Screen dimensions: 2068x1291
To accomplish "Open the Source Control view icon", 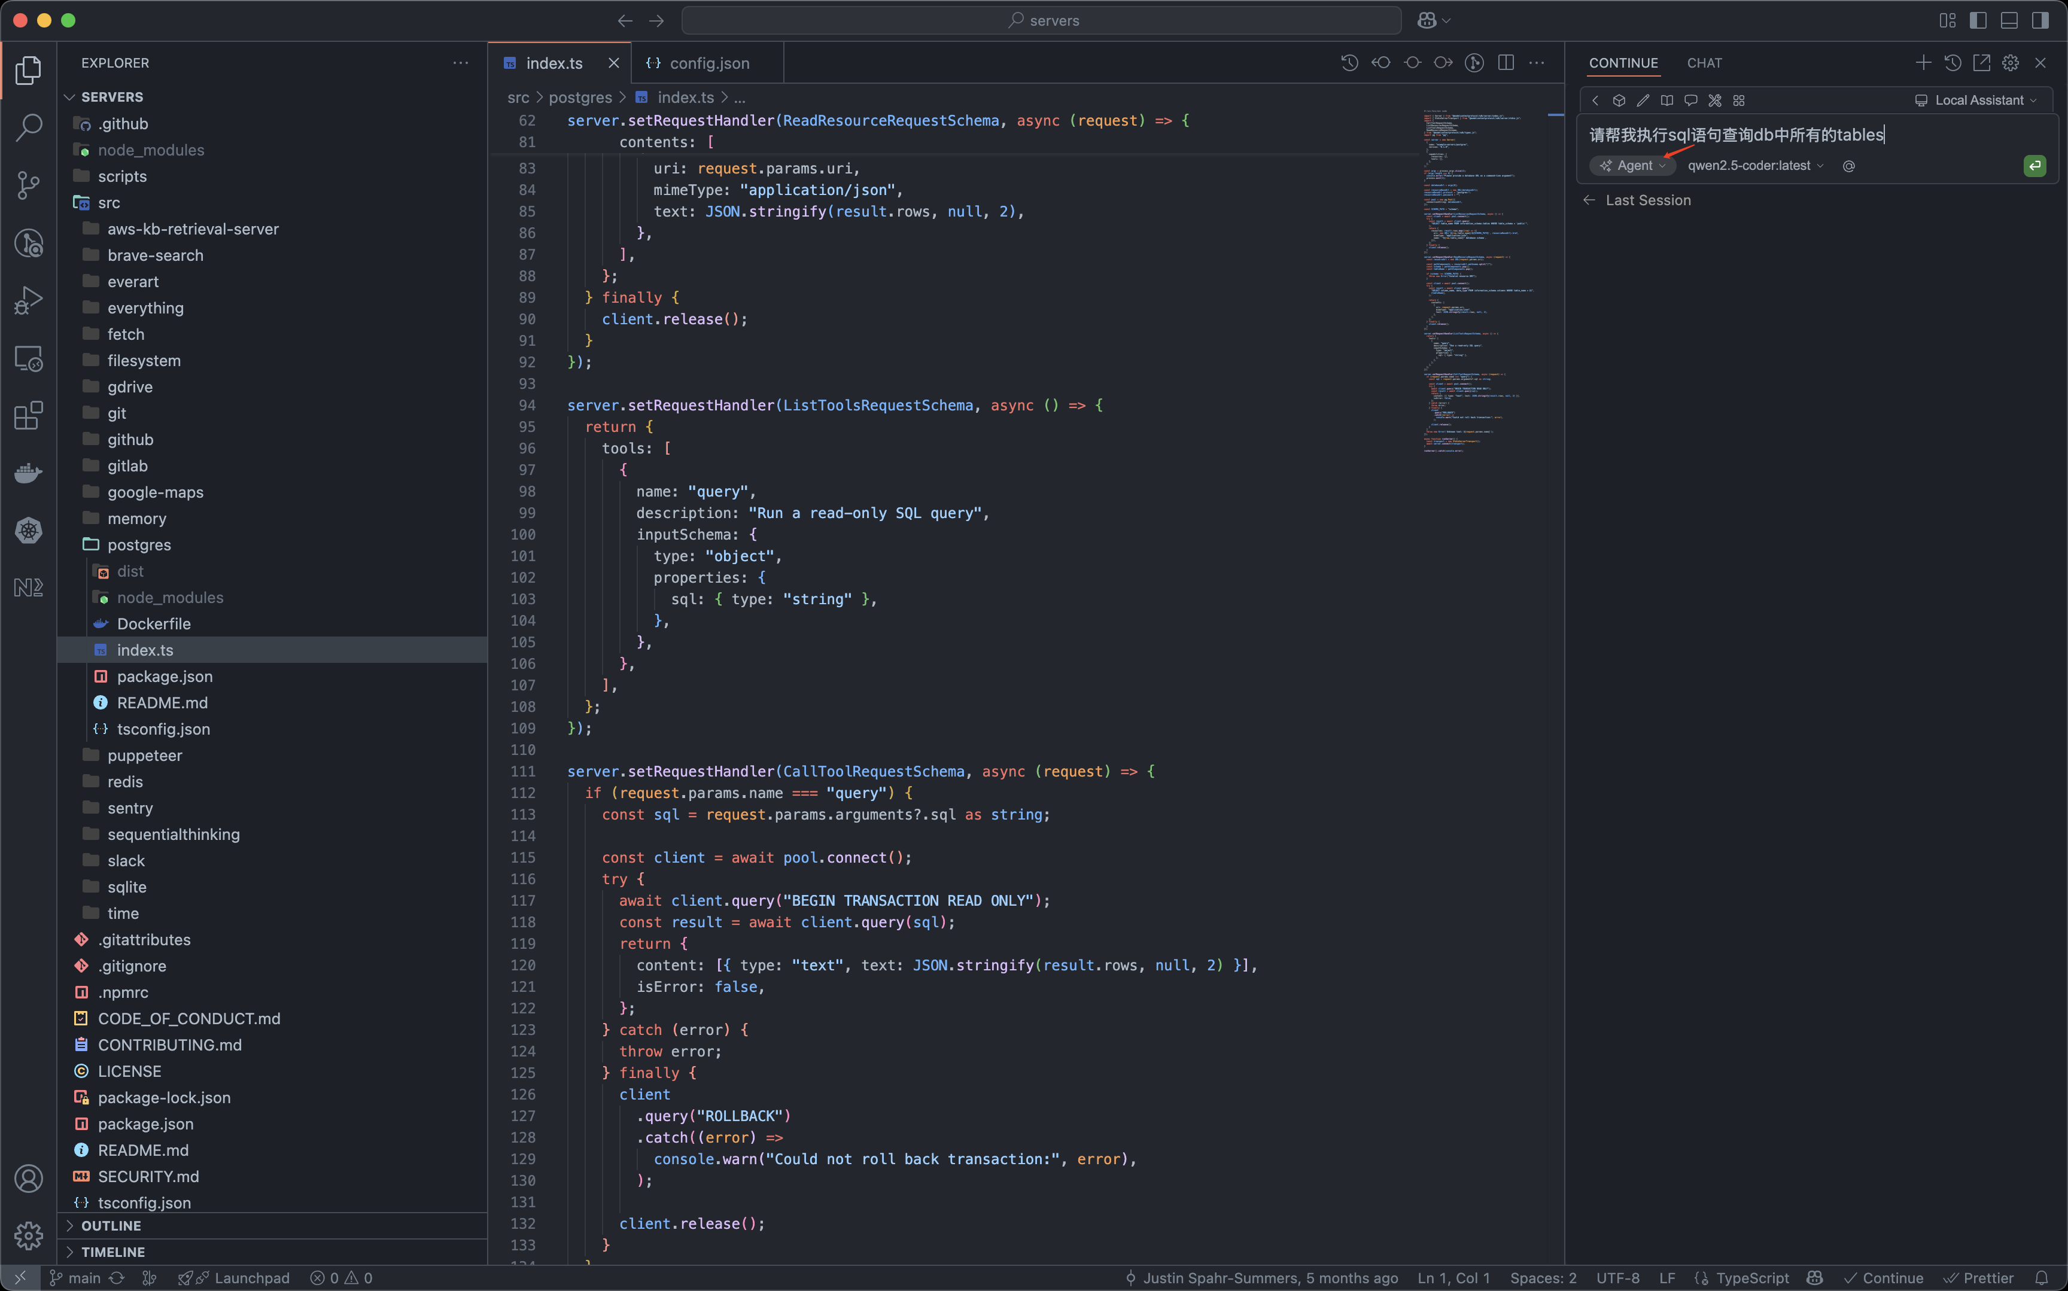I will (x=28, y=184).
